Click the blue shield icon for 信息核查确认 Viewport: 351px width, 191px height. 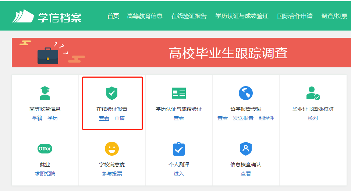click(x=246, y=149)
